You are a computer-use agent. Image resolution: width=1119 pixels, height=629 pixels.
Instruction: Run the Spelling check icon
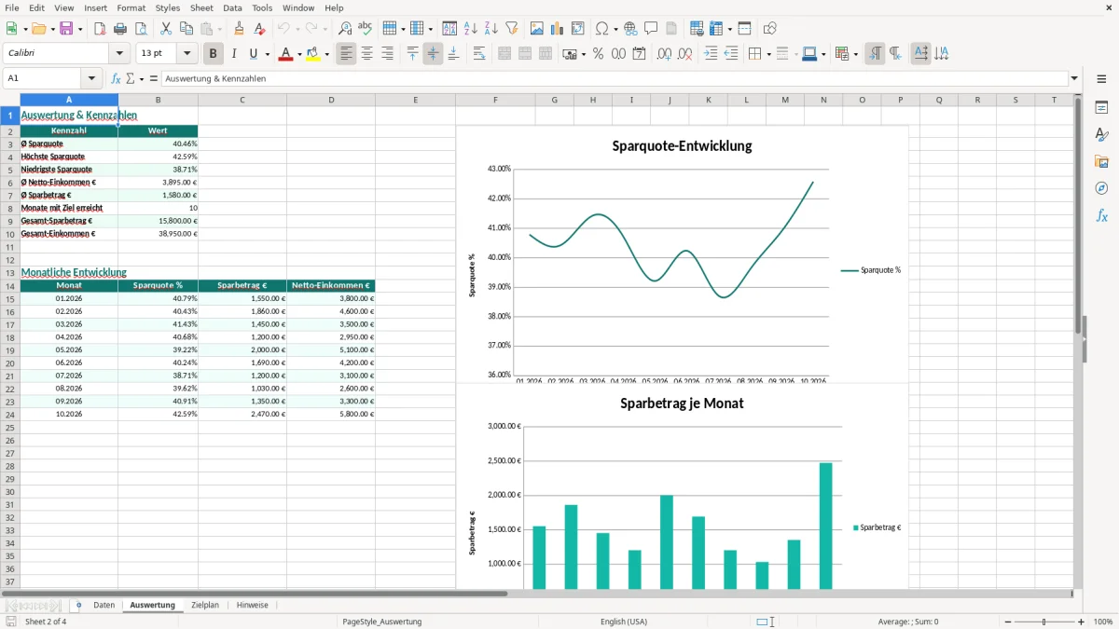(366, 29)
